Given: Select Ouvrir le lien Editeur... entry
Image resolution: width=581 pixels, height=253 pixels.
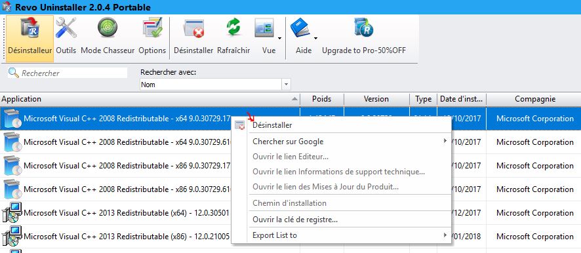Looking at the screenshot, I should (x=290, y=157).
